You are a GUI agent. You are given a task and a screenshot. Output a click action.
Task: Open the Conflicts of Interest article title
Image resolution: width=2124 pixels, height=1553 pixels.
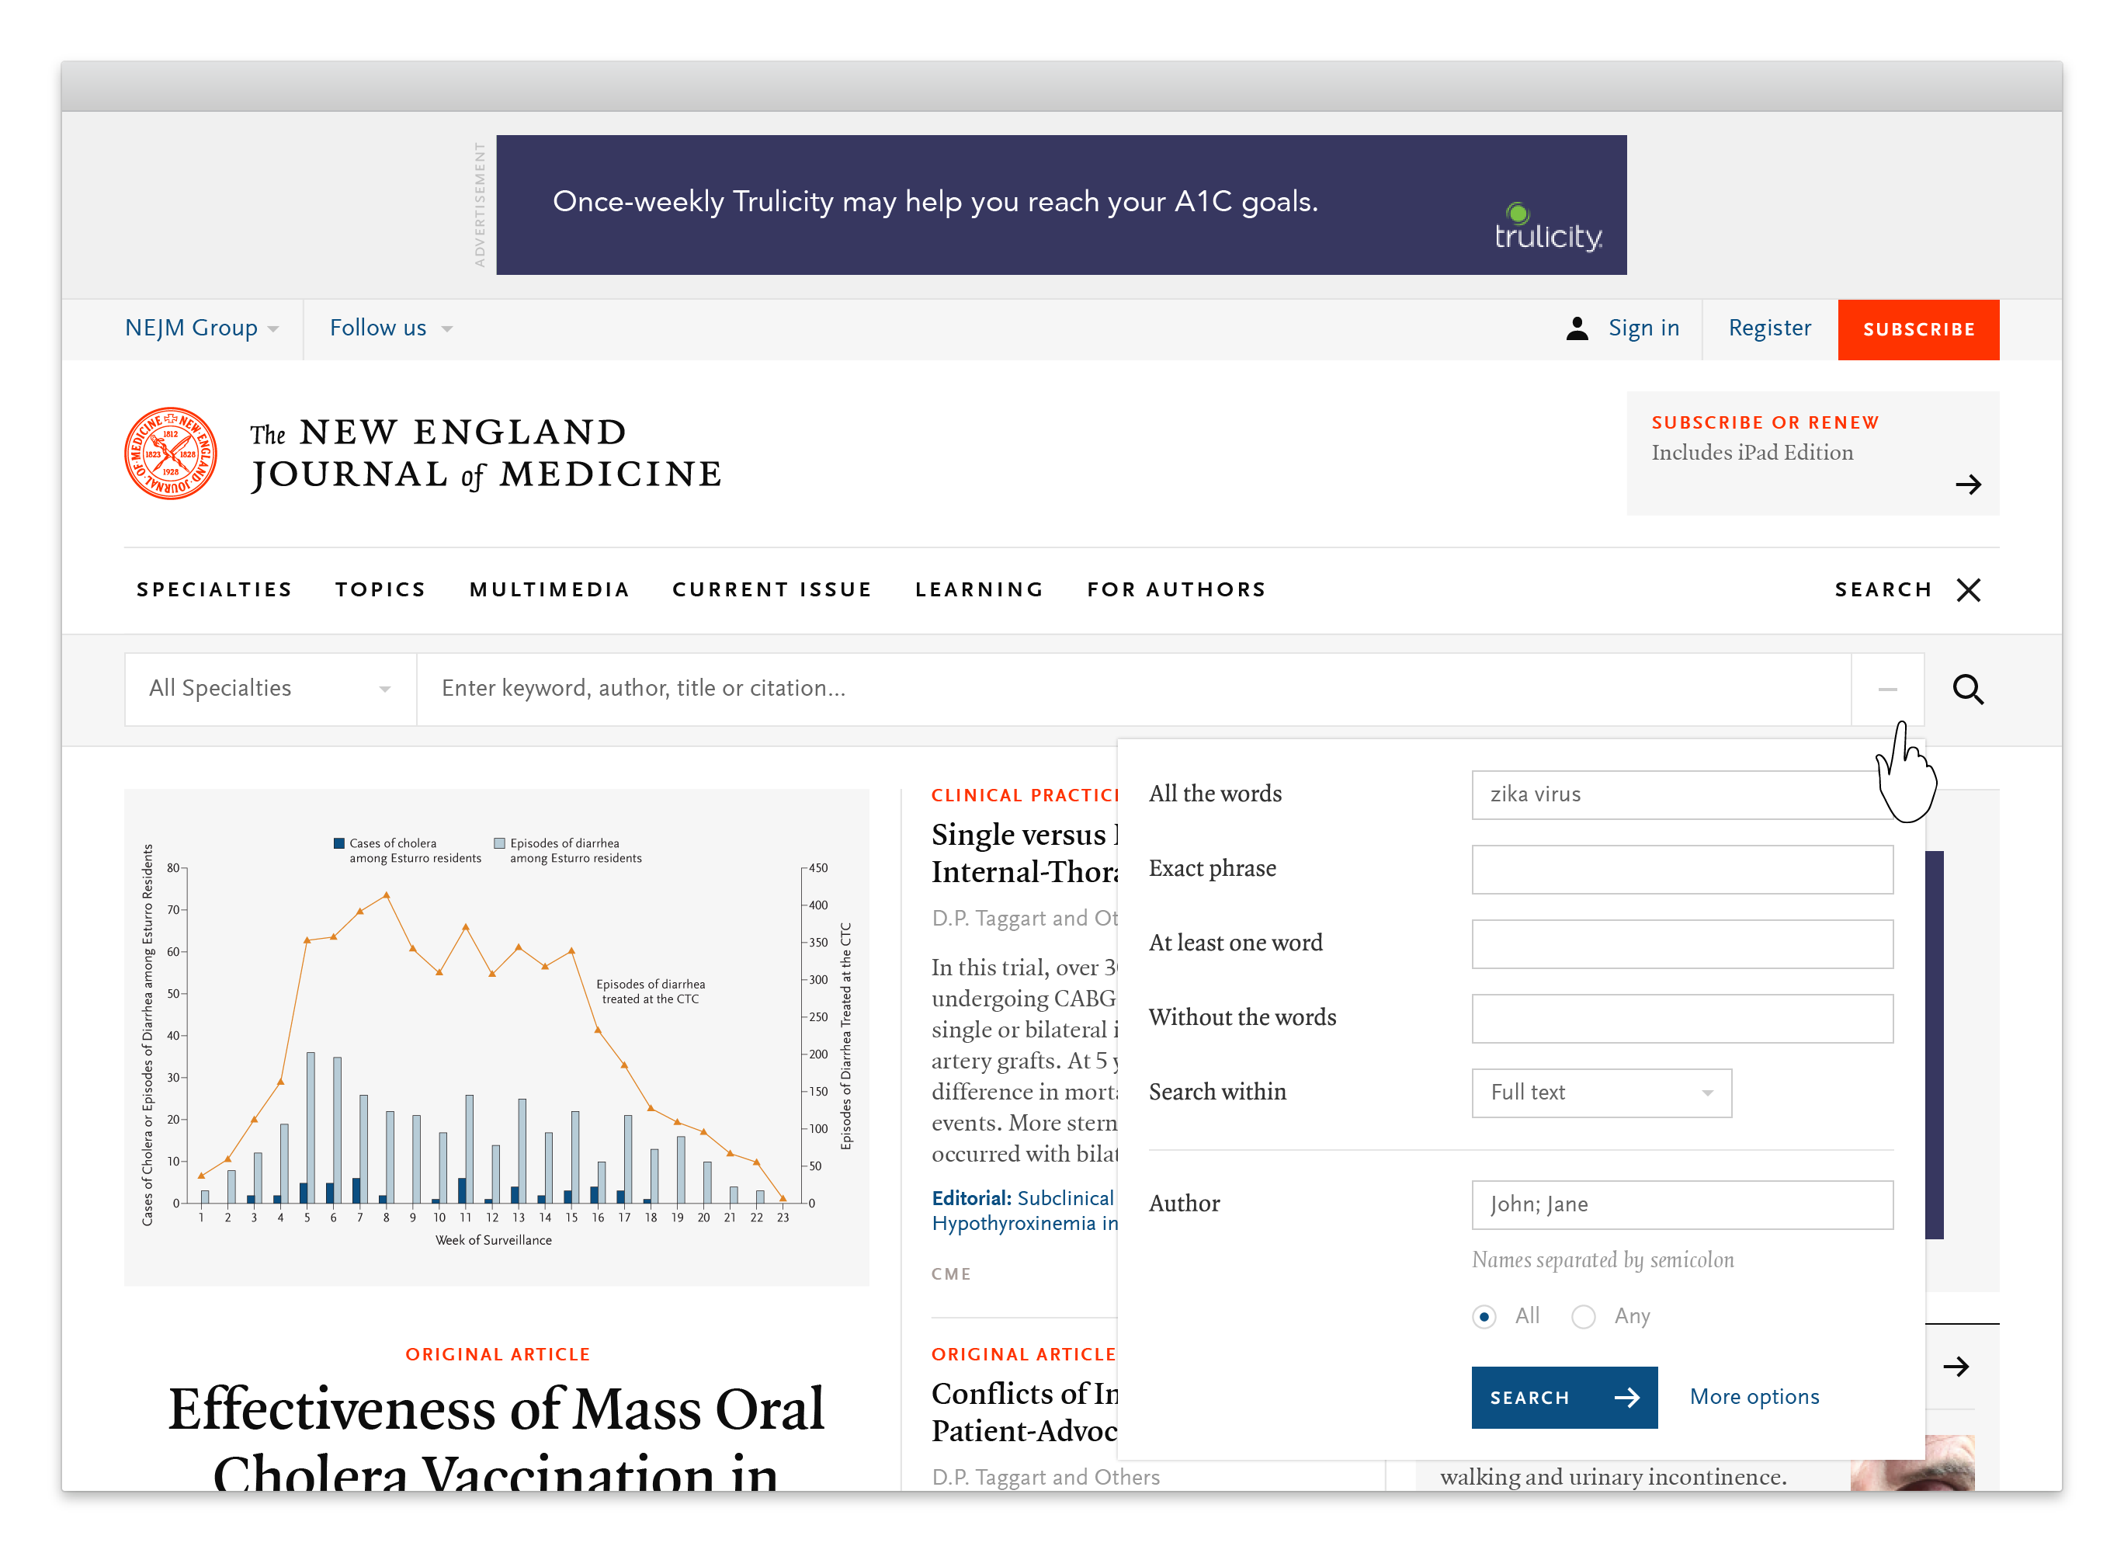[x=1025, y=1412]
